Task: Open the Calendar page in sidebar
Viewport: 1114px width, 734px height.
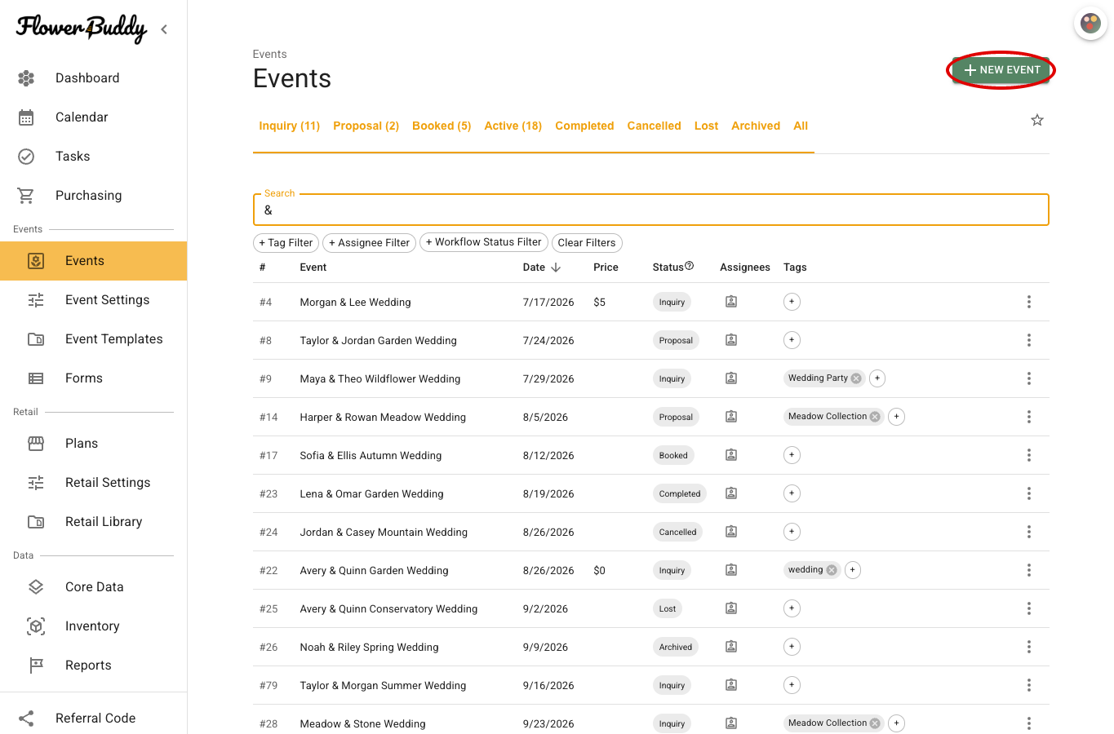Action: click(x=93, y=117)
